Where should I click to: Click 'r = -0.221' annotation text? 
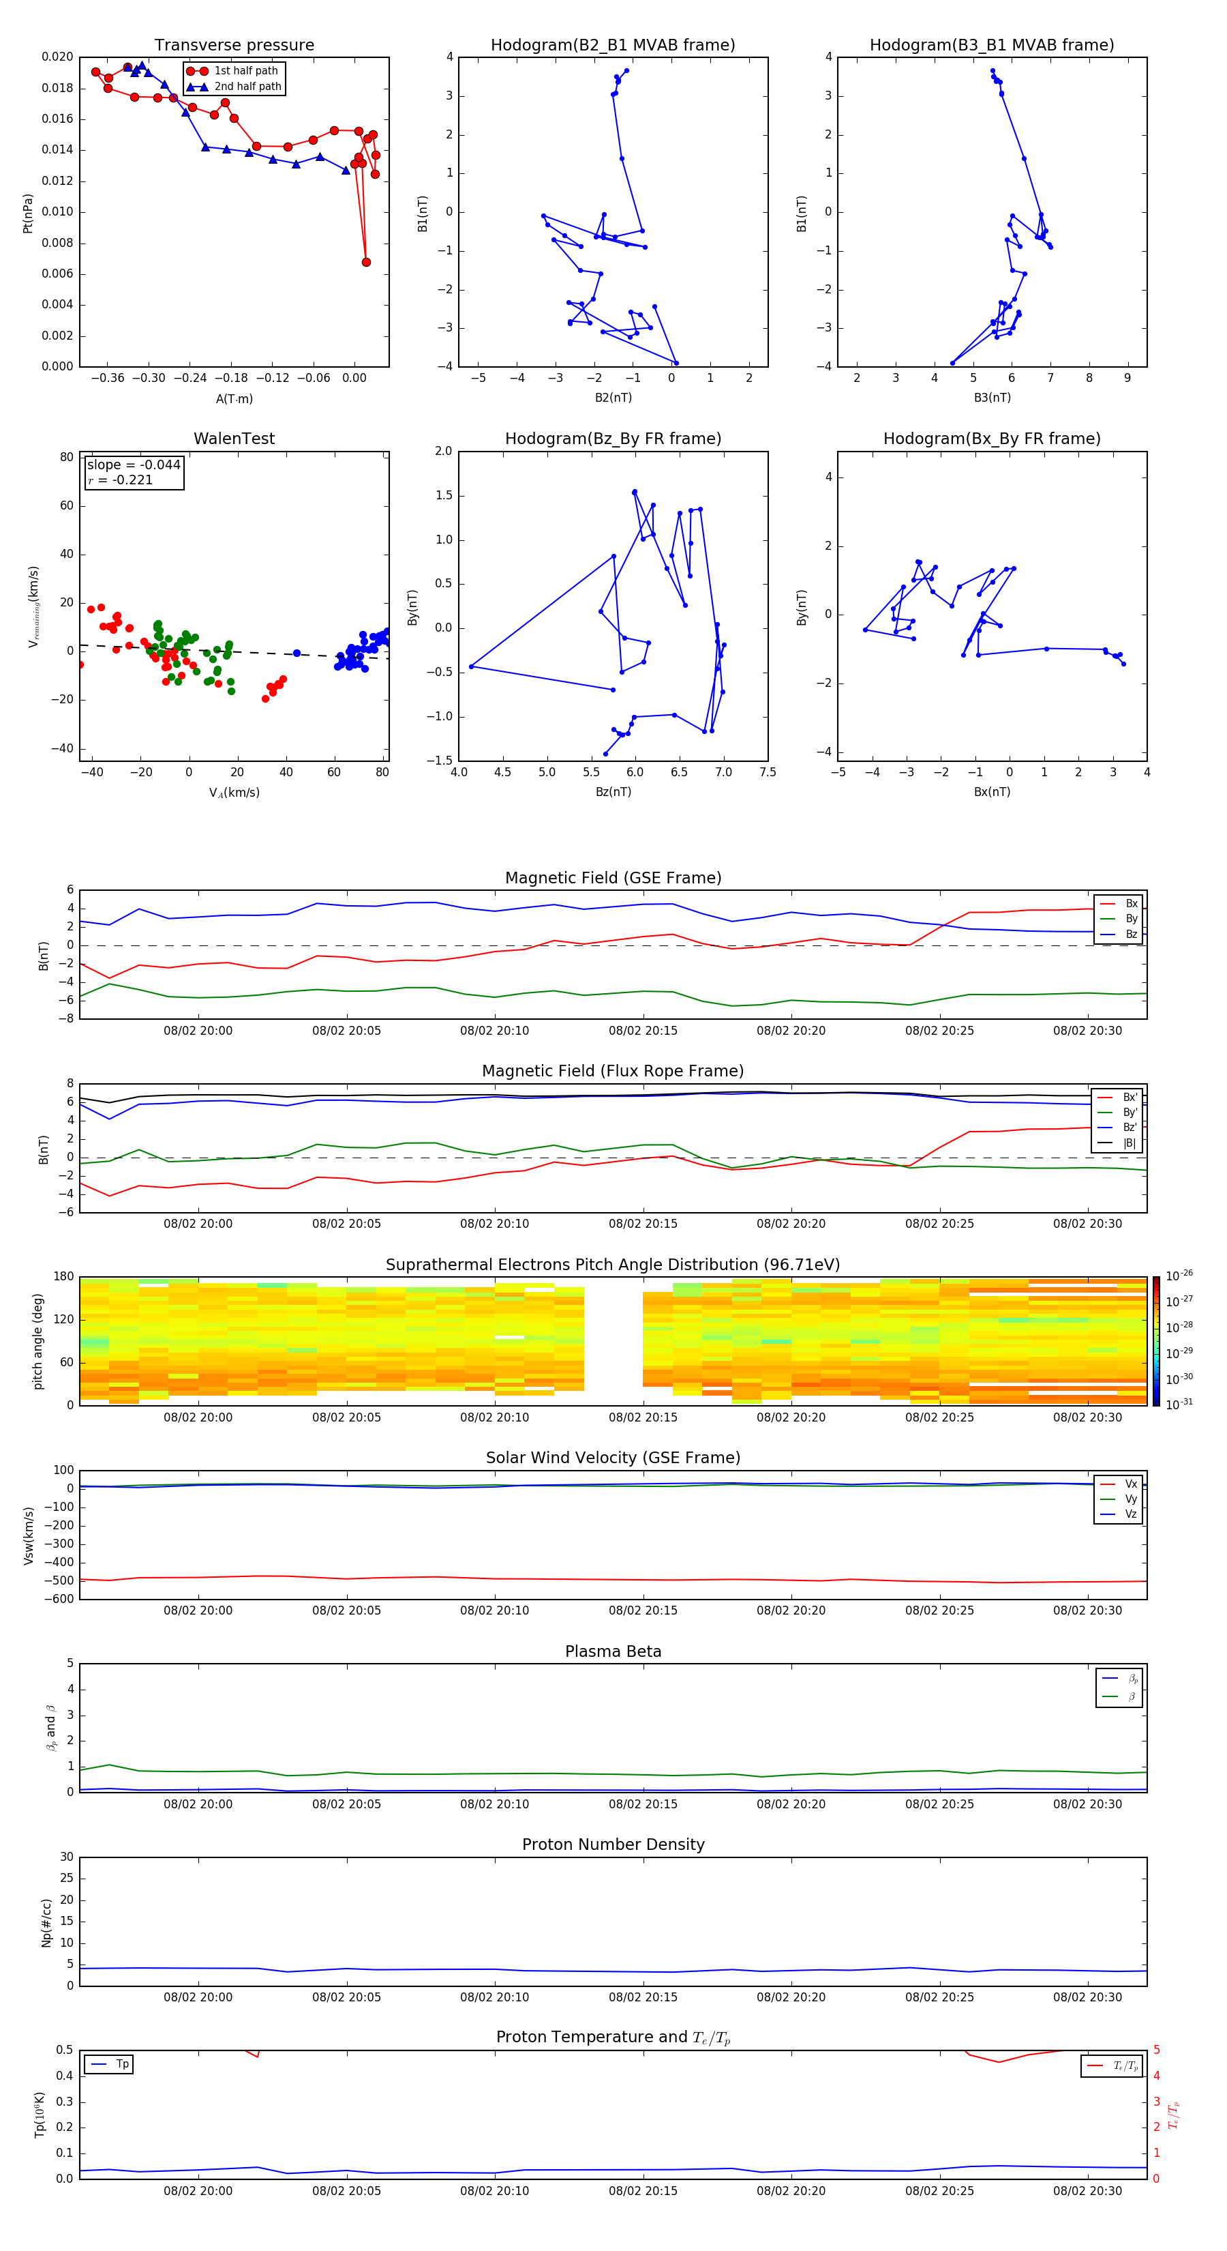[x=121, y=480]
